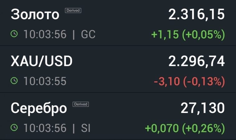
Task: Select the GC ticker symbol
Action: [x=88, y=34]
